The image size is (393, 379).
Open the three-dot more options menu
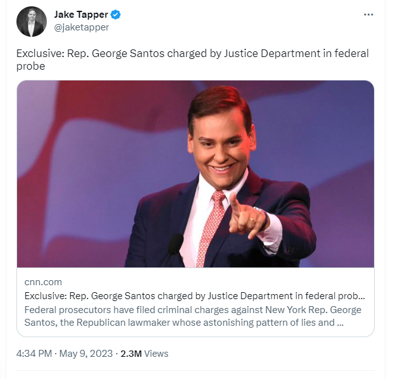click(368, 14)
